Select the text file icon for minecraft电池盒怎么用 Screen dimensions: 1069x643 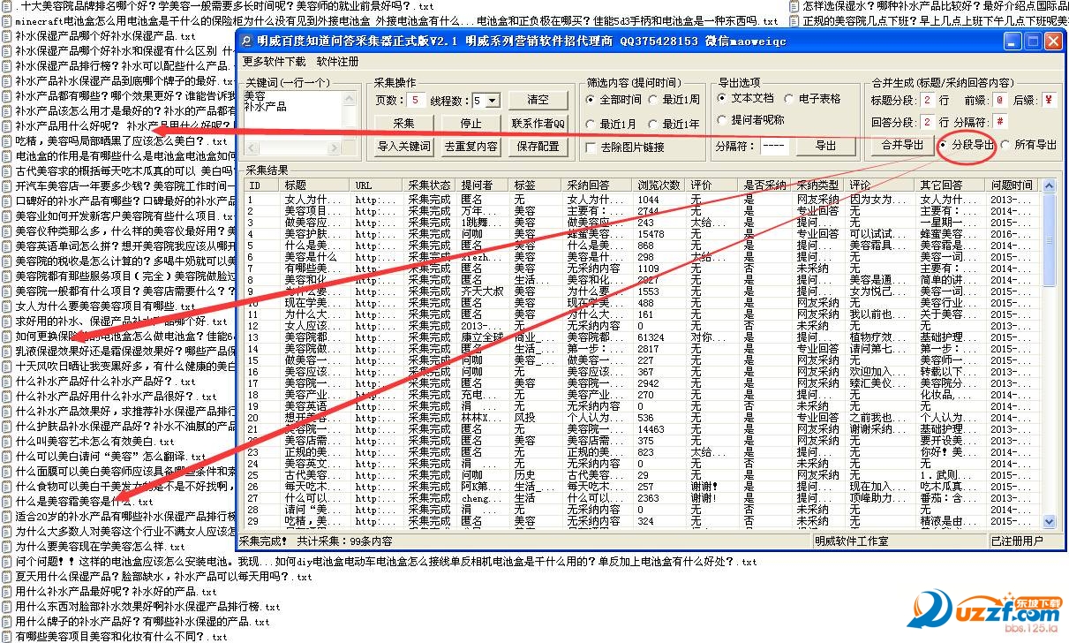click(7, 20)
